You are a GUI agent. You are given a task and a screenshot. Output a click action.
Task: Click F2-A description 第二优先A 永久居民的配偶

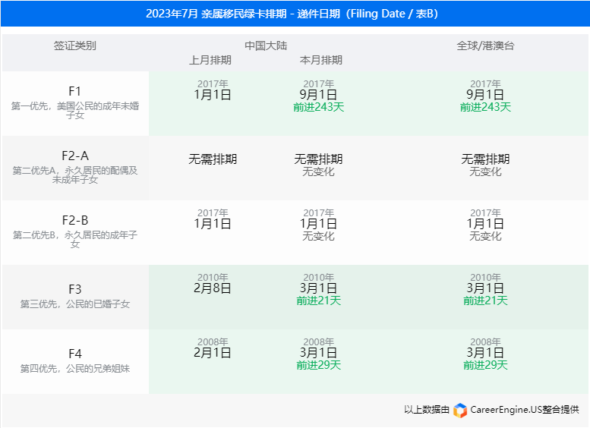tap(75, 175)
